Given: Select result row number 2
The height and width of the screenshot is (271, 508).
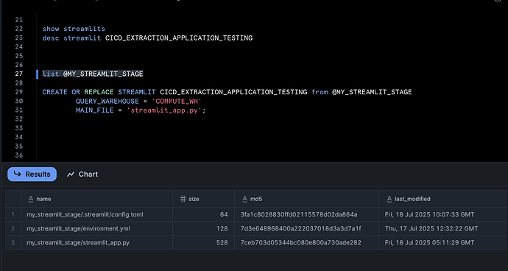Looking at the screenshot, I should 13,228.
